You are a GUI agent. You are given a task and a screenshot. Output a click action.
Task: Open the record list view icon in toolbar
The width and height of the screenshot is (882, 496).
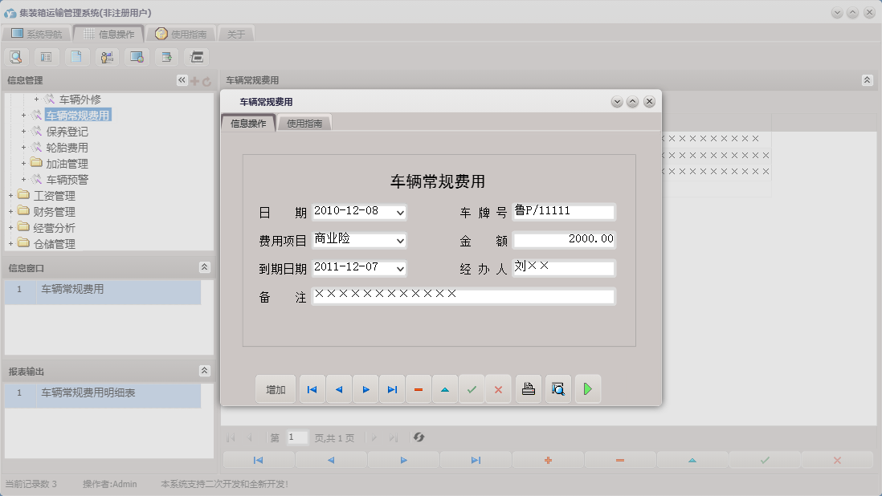coord(46,57)
